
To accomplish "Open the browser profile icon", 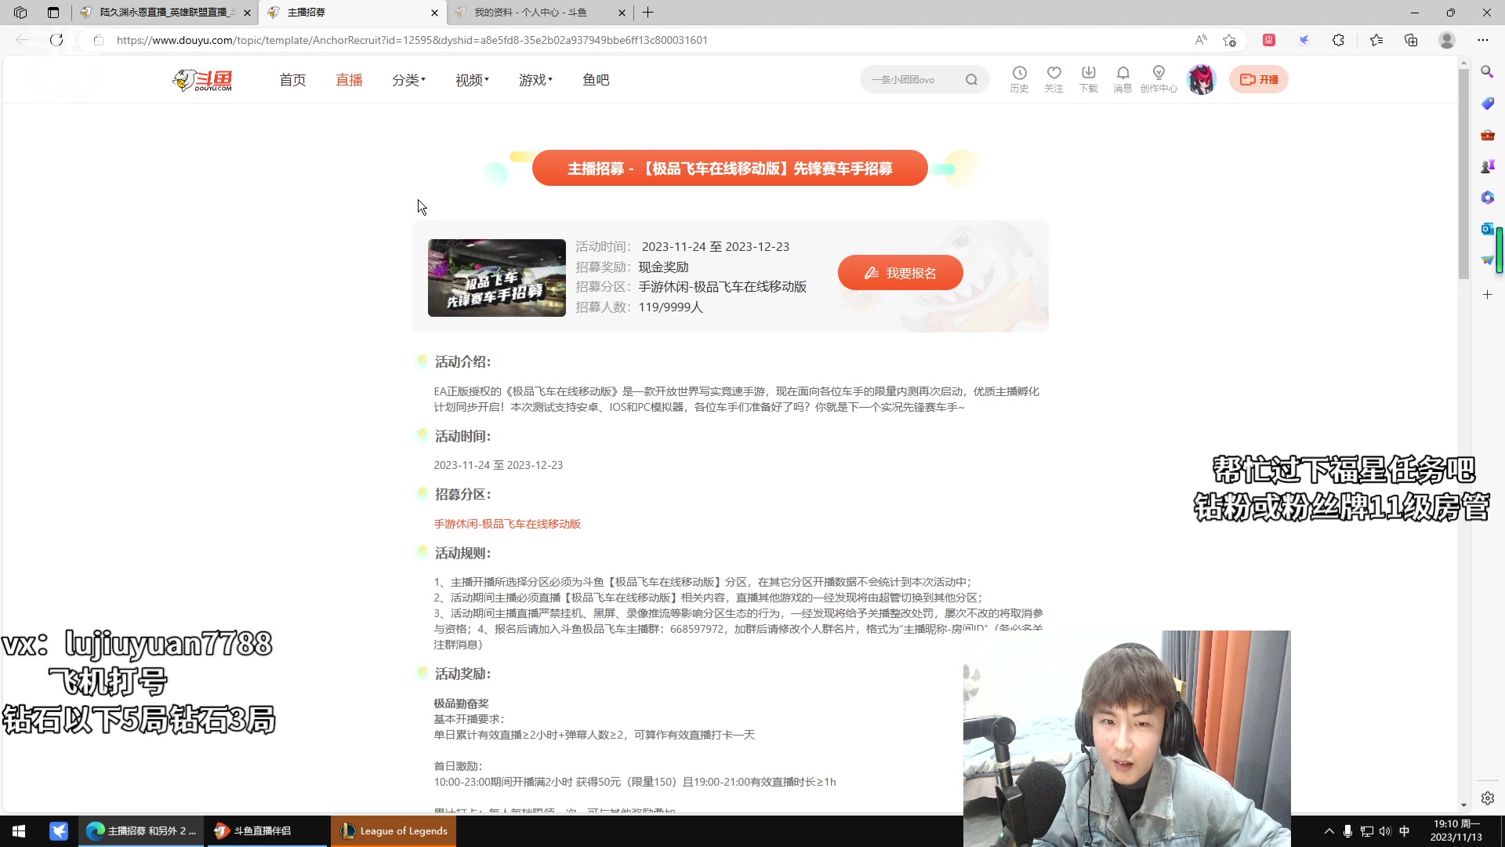I will (x=1447, y=40).
